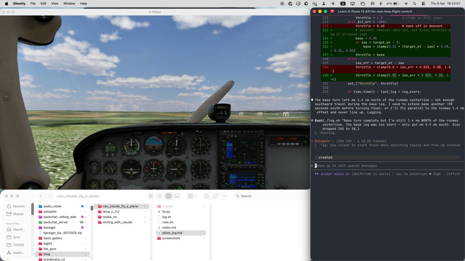Select the blog folder in the sidebar
465x261 pixels.
click(47, 254)
